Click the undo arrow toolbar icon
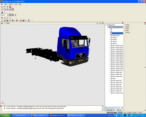 [x=26, y=20]
